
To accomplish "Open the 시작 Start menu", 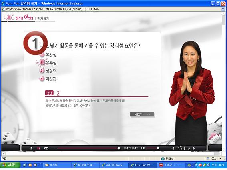I will coord(10,165).
